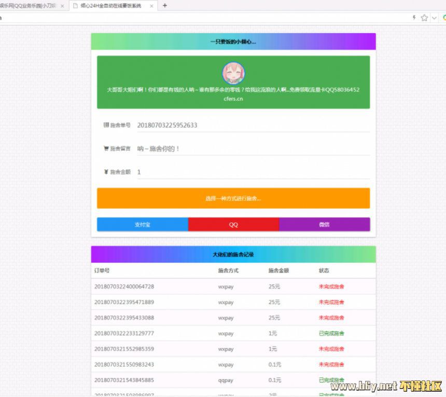Select the purple 微信 payment button
This screenshot has width=446, height=397.
click(324, 225)
